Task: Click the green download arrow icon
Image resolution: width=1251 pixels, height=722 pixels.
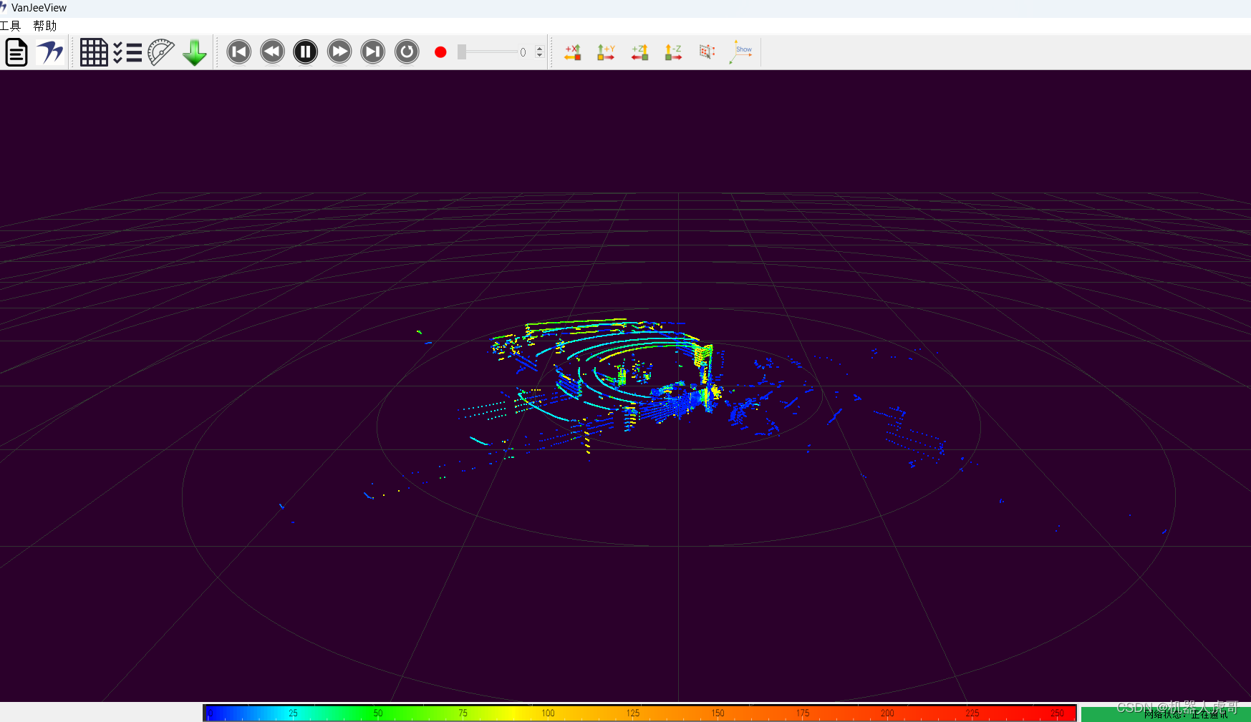Action: tap(194, 52)
